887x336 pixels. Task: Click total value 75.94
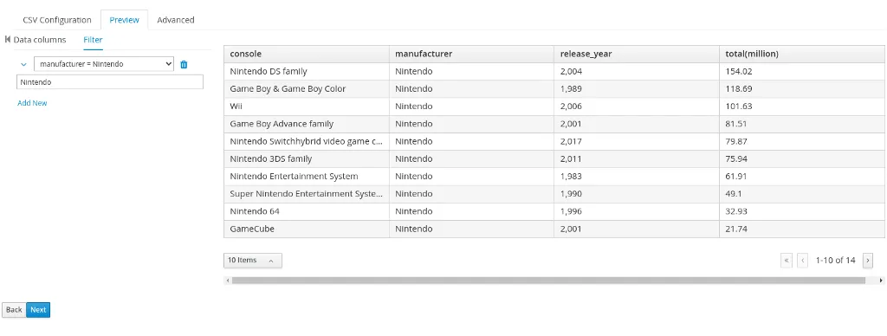point(802,159)
